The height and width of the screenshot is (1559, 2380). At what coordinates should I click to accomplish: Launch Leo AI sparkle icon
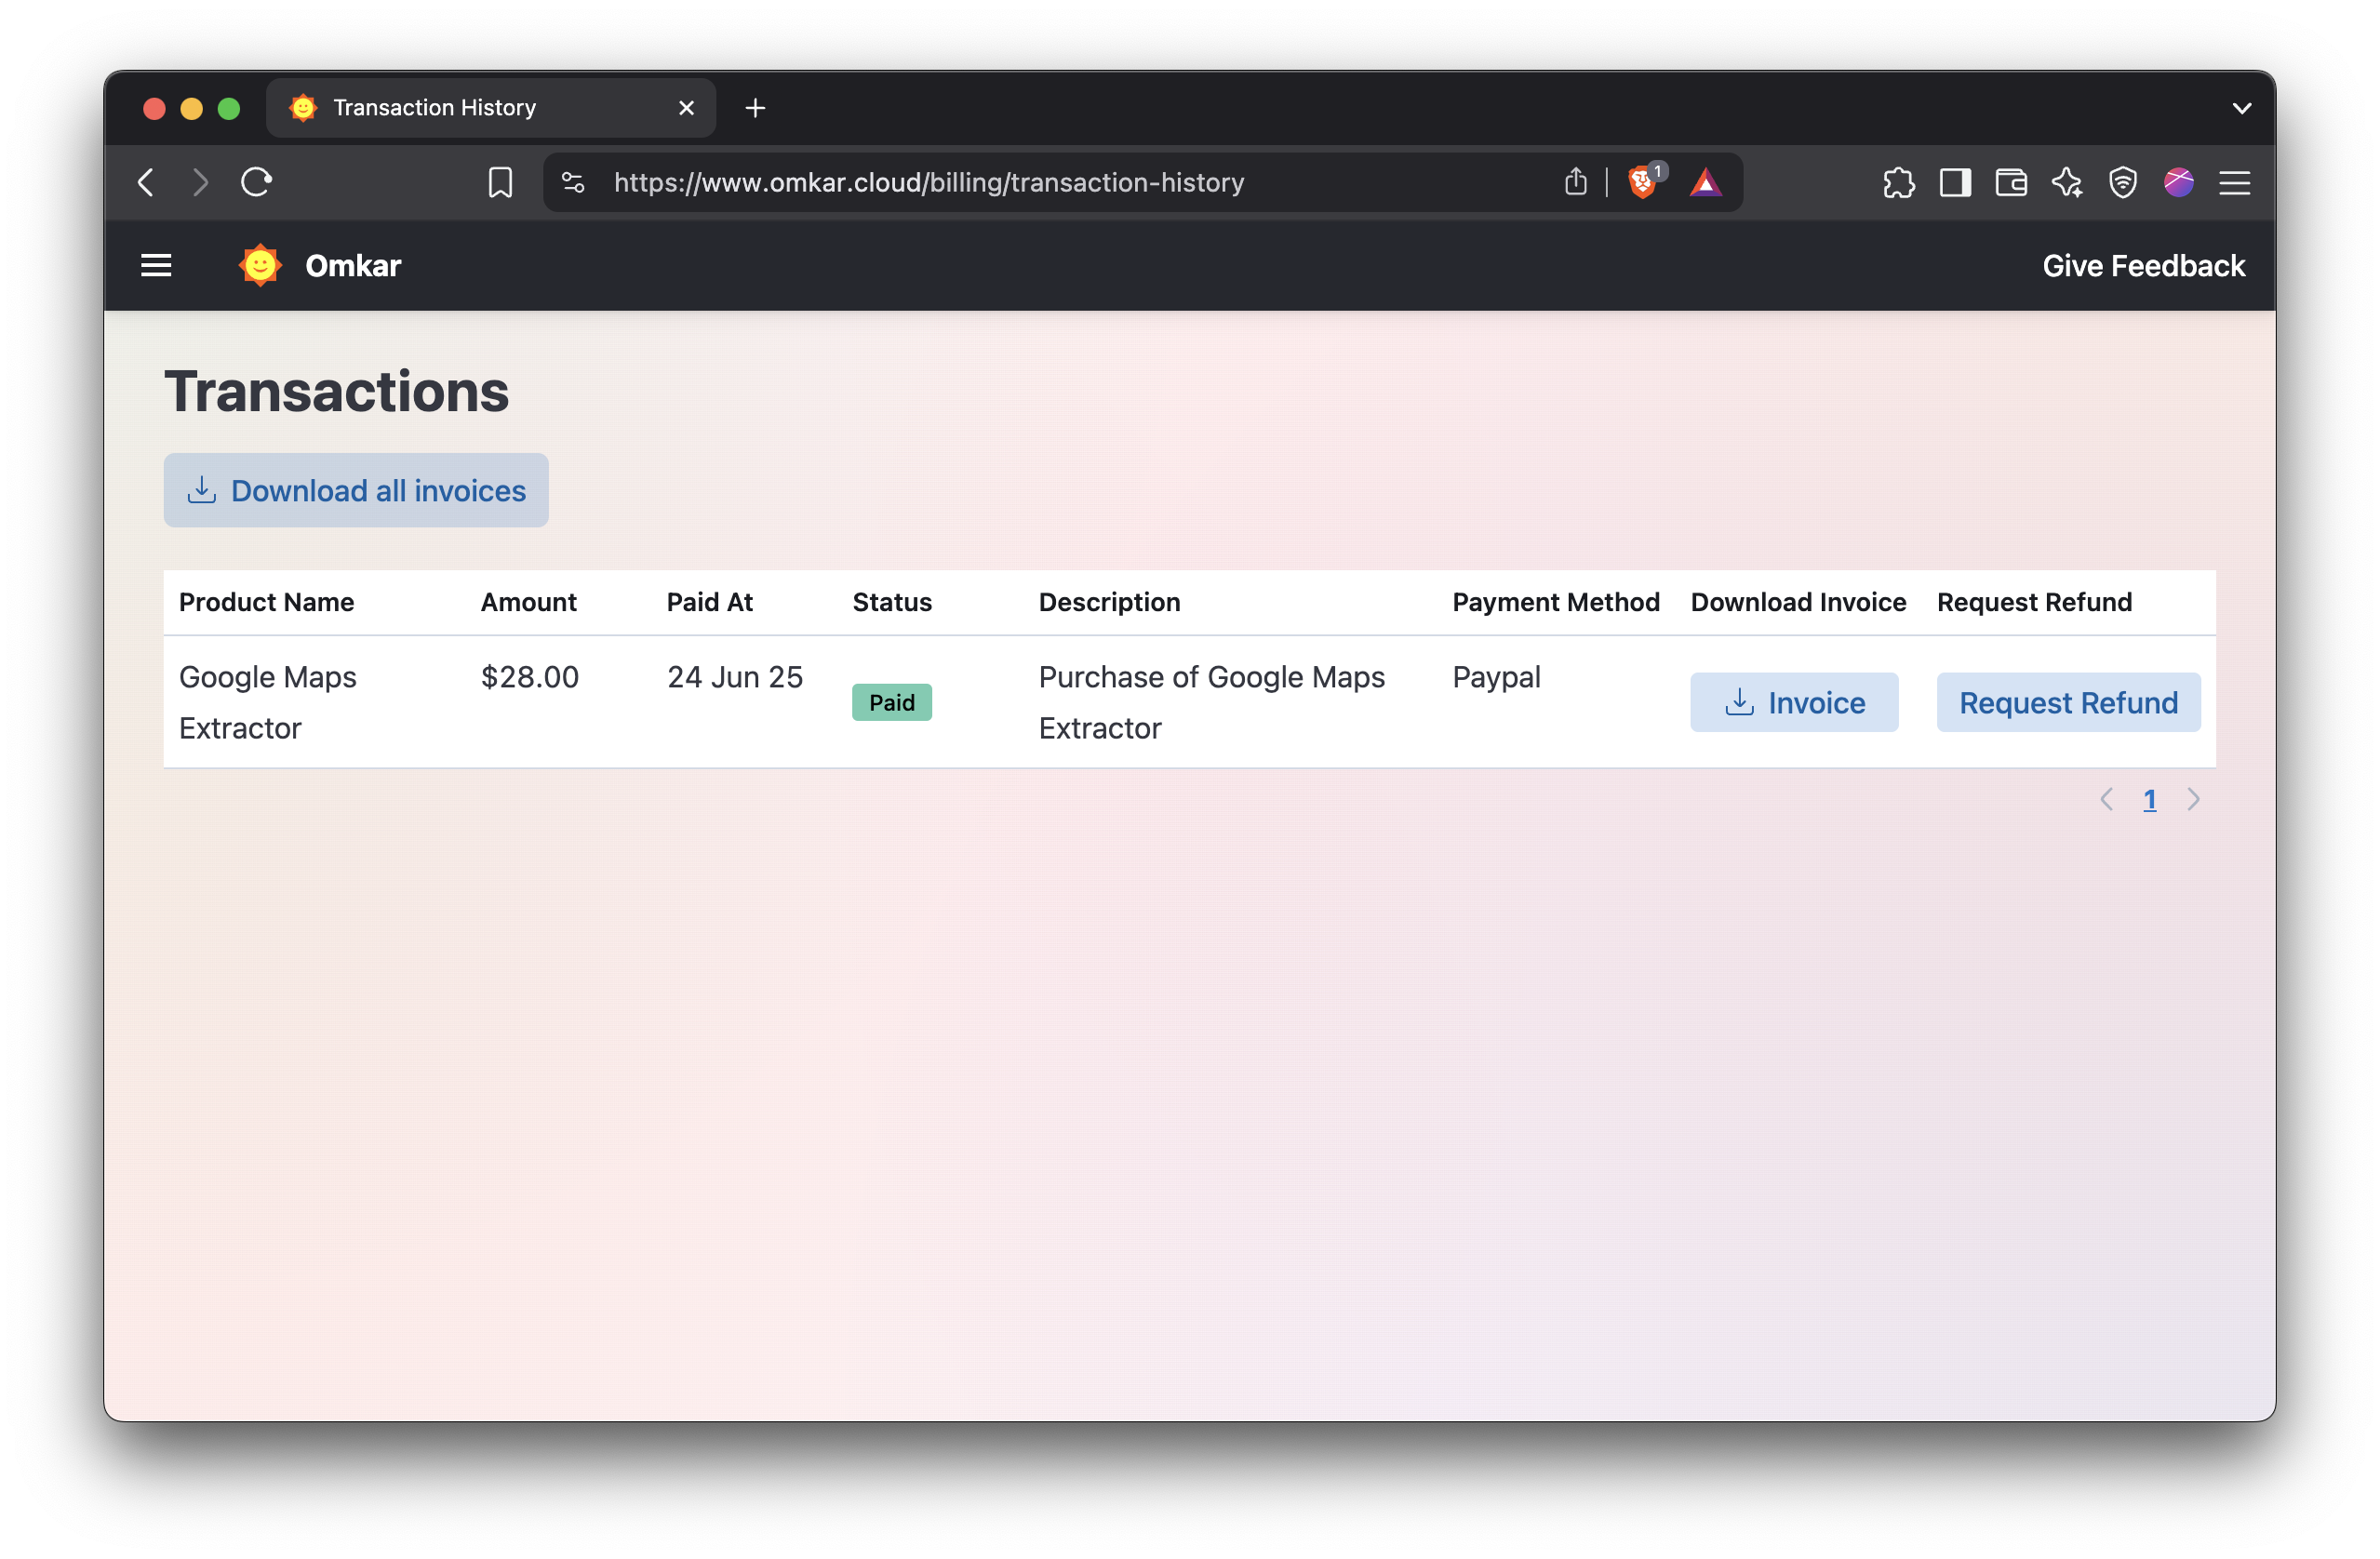(2066, 182)
